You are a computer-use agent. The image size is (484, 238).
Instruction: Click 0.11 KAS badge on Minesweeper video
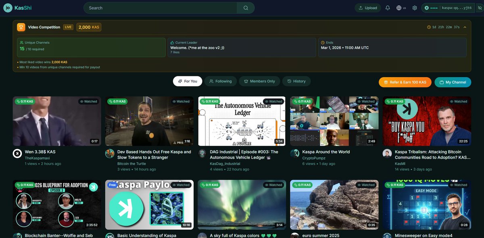click(x=395, y=185)
